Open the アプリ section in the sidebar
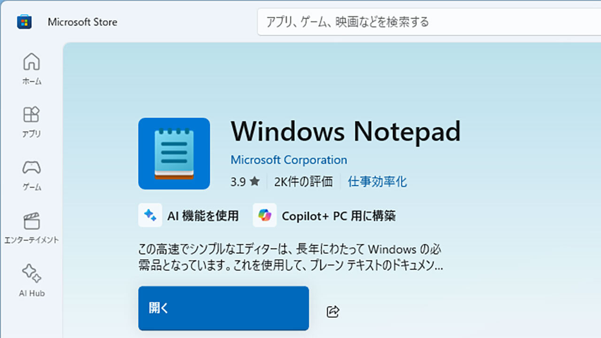 click(31, 122)
